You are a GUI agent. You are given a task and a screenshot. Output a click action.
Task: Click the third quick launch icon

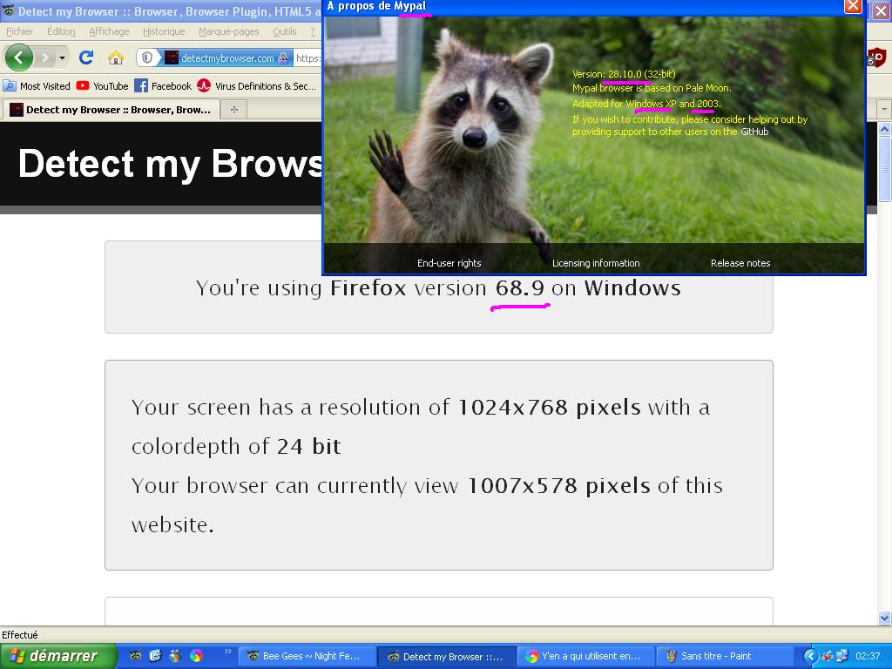coord(175,656)
